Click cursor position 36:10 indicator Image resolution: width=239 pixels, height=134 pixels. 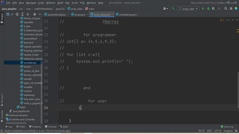[x=201, y=131]
